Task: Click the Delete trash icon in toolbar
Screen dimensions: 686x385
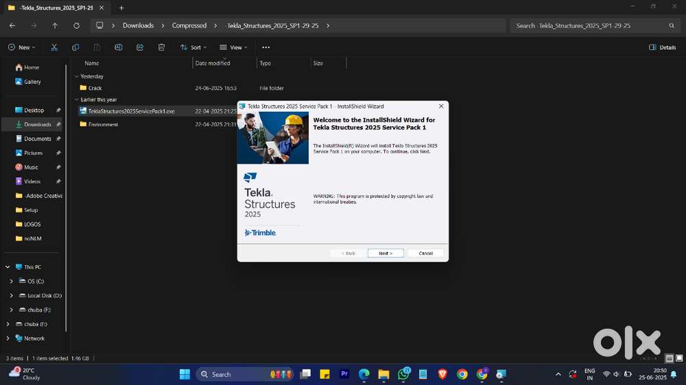Action: 161,47
